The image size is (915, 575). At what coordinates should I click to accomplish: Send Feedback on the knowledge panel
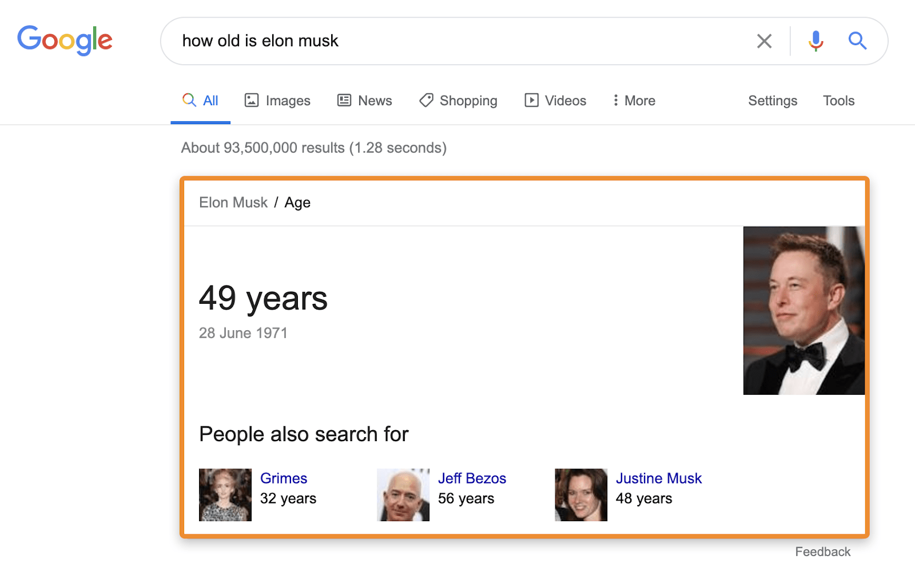(823, 551)
